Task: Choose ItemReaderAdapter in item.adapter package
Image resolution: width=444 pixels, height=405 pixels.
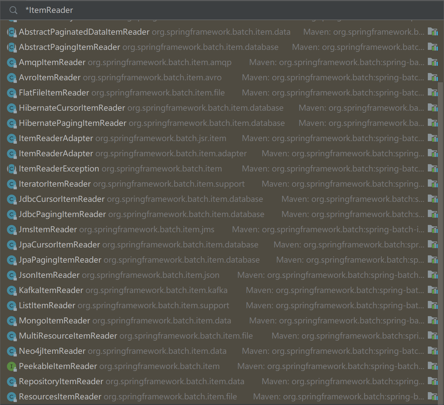Action: coord(56,154)
